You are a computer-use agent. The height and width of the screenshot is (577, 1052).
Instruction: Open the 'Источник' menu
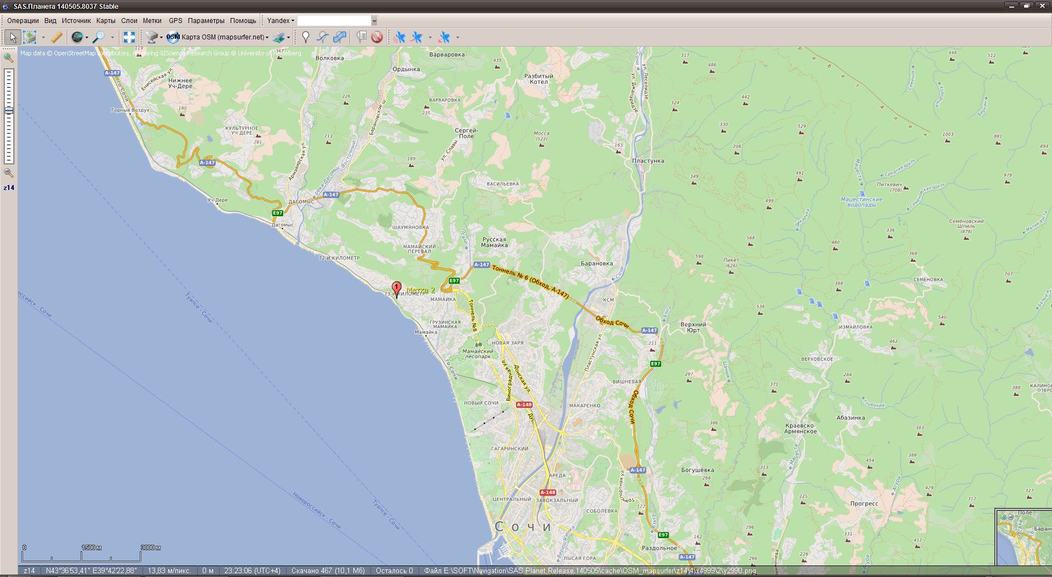pos(76,21)
